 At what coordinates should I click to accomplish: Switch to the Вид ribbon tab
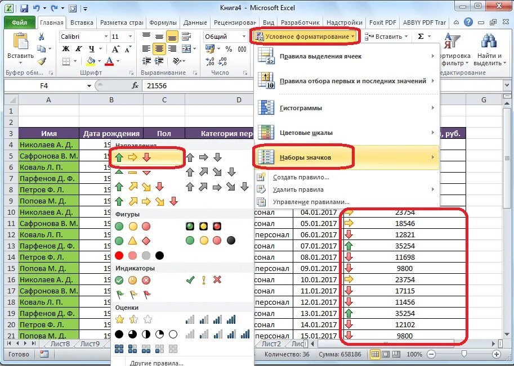coord(269,22)
